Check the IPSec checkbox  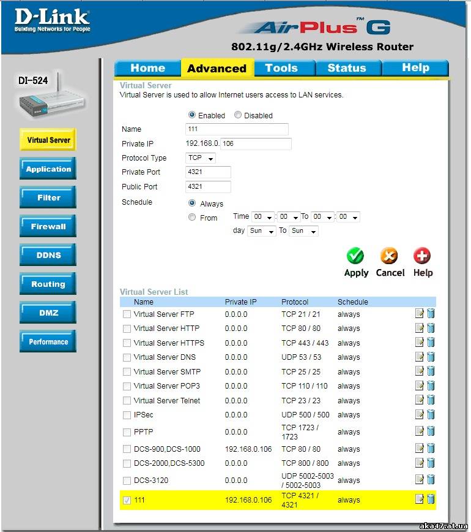tap(127, 416)
